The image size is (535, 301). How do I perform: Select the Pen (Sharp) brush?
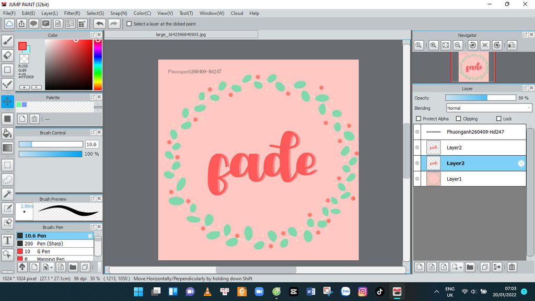(55, 244)
